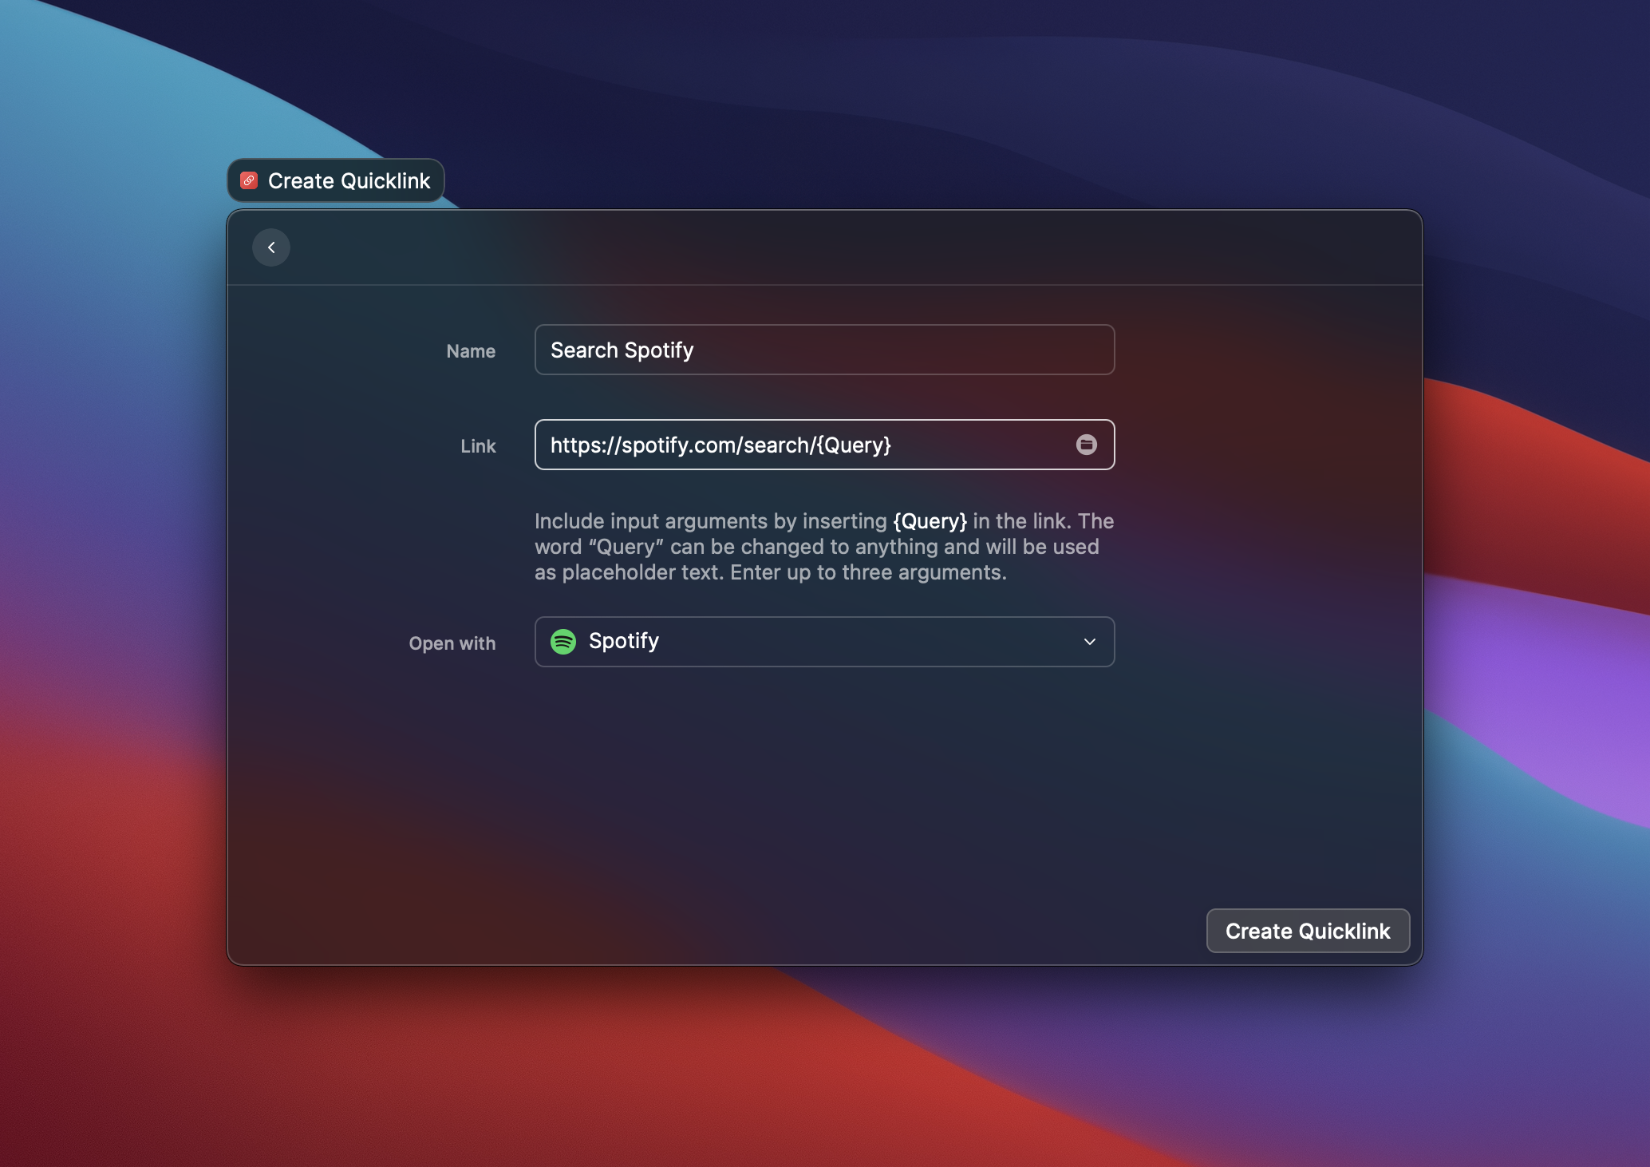Click the browser tab picker icon in Link field
This screenshot has width=1650, height=1167.
(1086, 445)
